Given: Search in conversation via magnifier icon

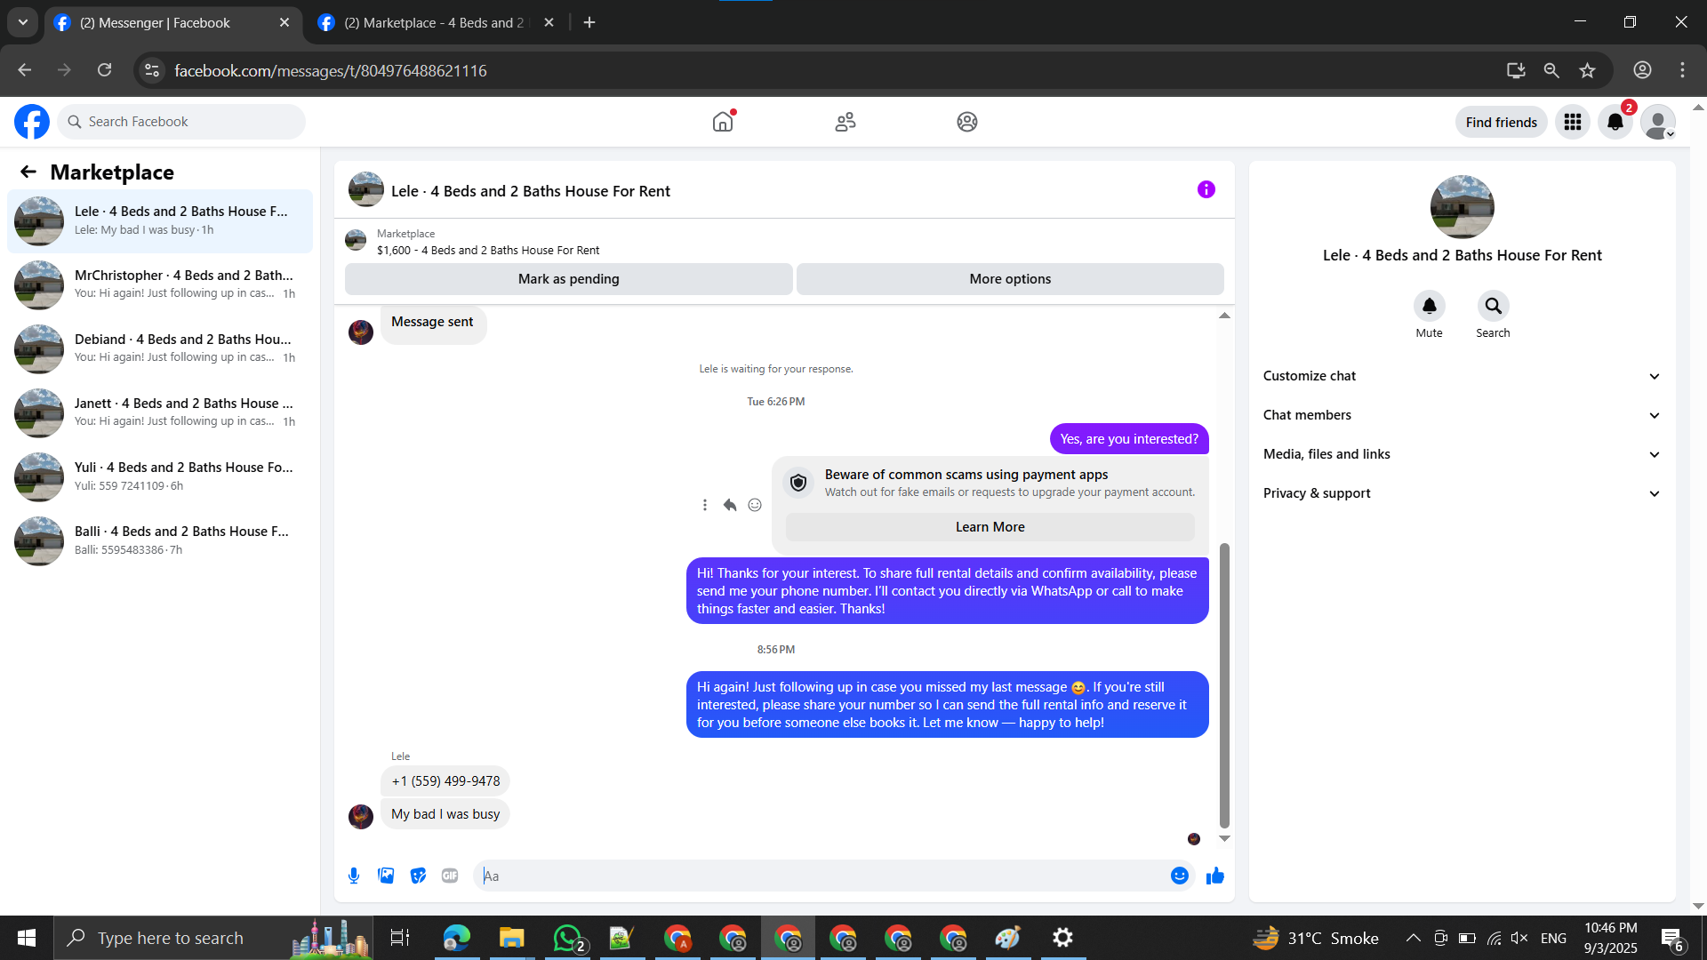Looking at the screenshot, I should 1494,306.
